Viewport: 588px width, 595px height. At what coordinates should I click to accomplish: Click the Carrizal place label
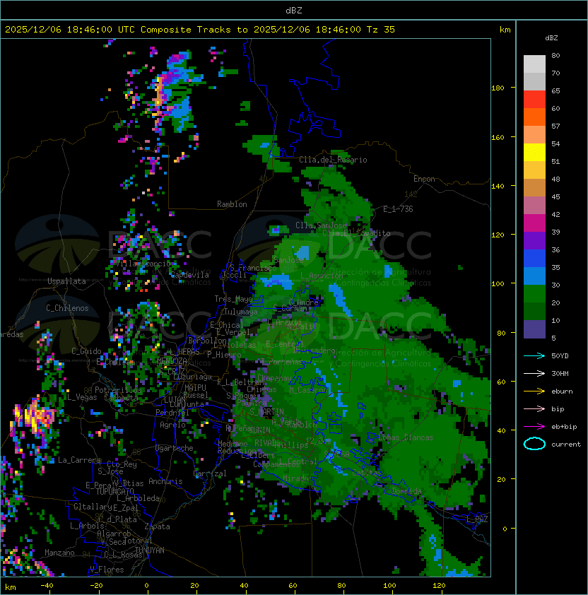pyautogui.click(x=210, y=473)
